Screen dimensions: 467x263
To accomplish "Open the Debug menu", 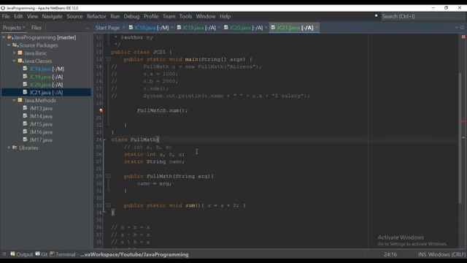I will coord(131,16).
